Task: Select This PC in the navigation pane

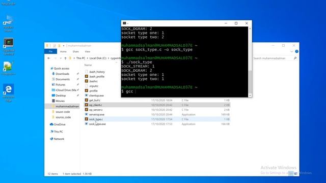Action: click(x=57, y=132)
